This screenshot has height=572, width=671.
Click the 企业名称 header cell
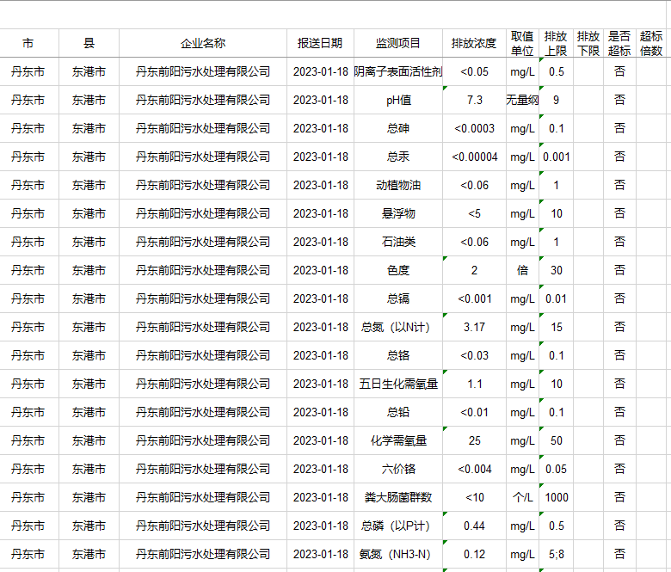(203, 43)
